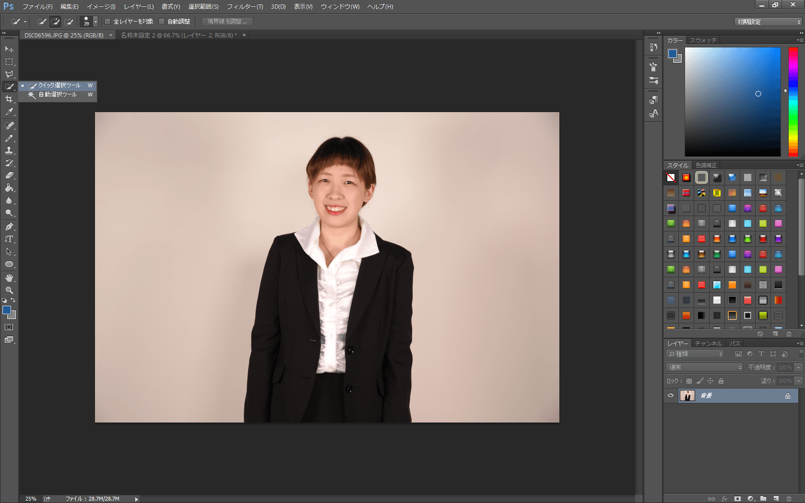Choose 自動選択ツール from flyout
Image resolution: width=805 pixels, height=503 pixels.
(58, 95)
